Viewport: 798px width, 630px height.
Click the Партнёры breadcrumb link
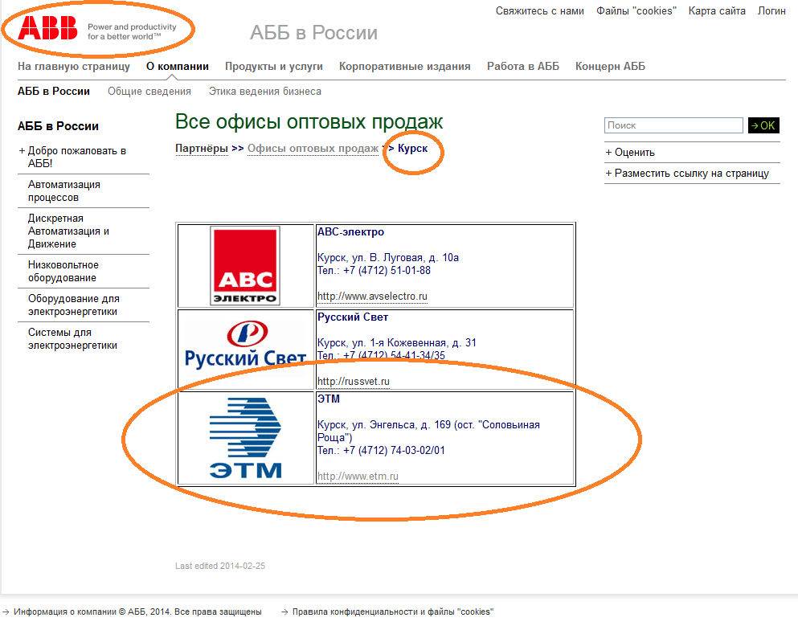tap(202, 148)
